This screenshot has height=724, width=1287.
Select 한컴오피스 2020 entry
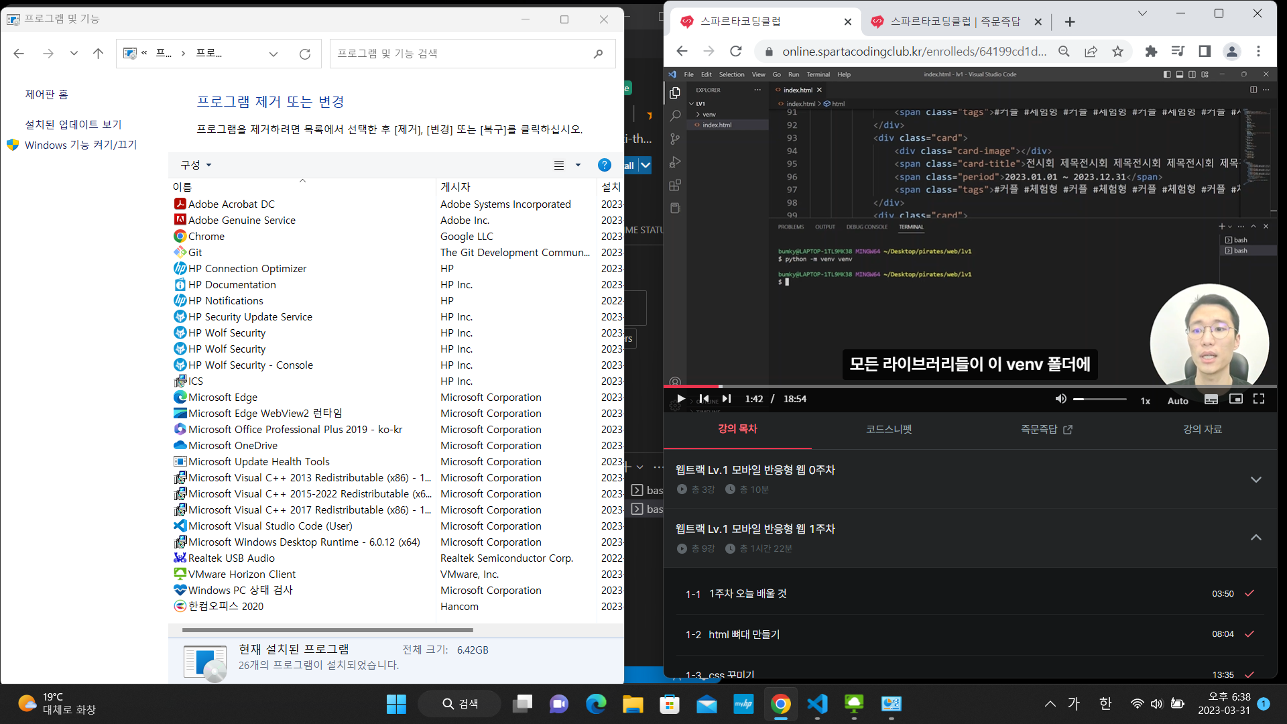pos(226,606)
